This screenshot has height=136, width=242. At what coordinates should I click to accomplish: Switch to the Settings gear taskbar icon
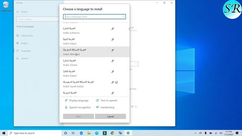[x=128, y=133]
